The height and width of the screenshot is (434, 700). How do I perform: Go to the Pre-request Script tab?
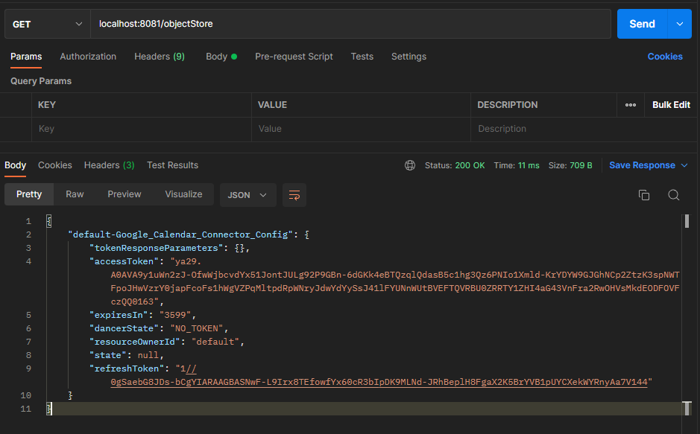tap(294, 57)
